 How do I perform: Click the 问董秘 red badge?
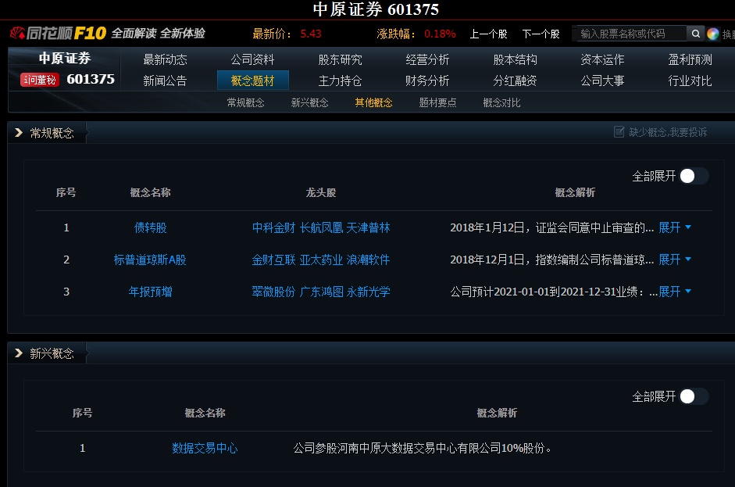tap(40, 80)
